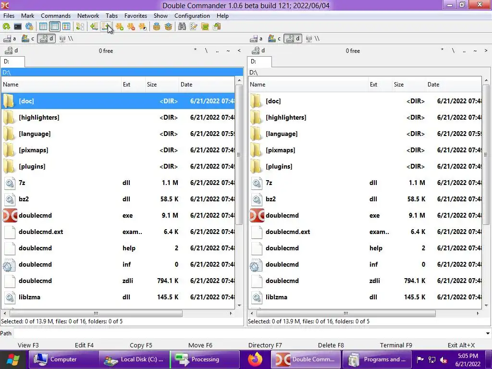Click Directory F7 button
This screenshot has width=492, height=369.
[x=265, y=345]
